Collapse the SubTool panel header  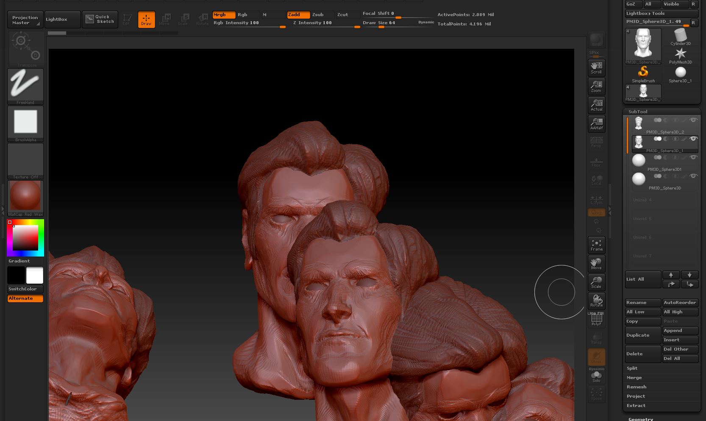pyautogui.click(x=638, y=112)
